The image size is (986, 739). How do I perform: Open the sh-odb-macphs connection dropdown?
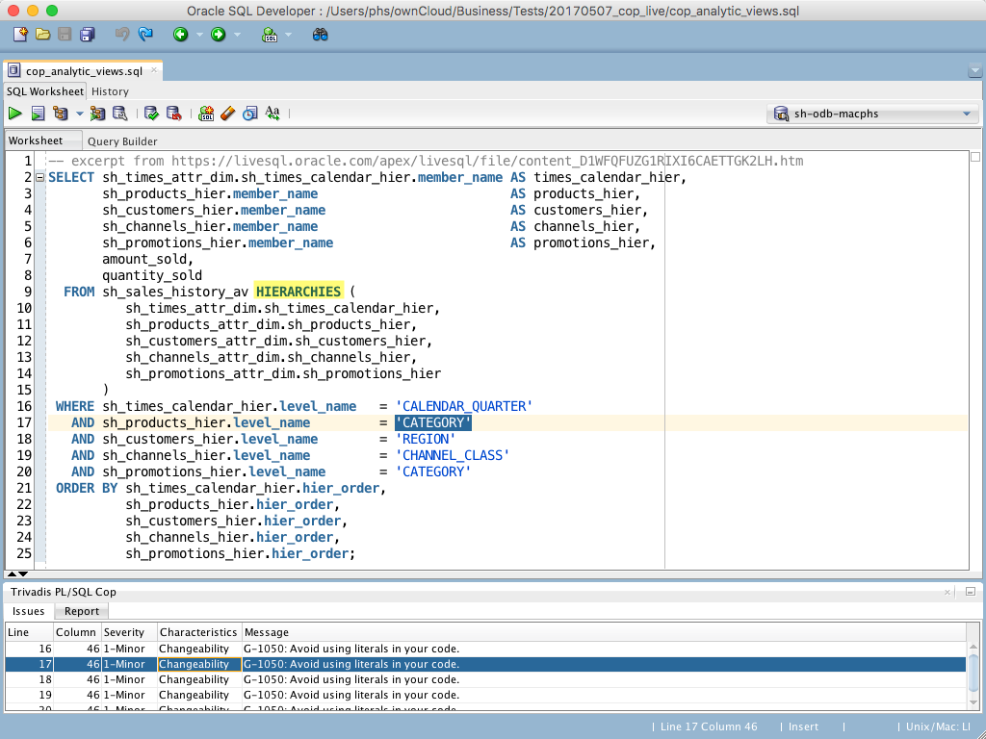click(x=872, y=114)
